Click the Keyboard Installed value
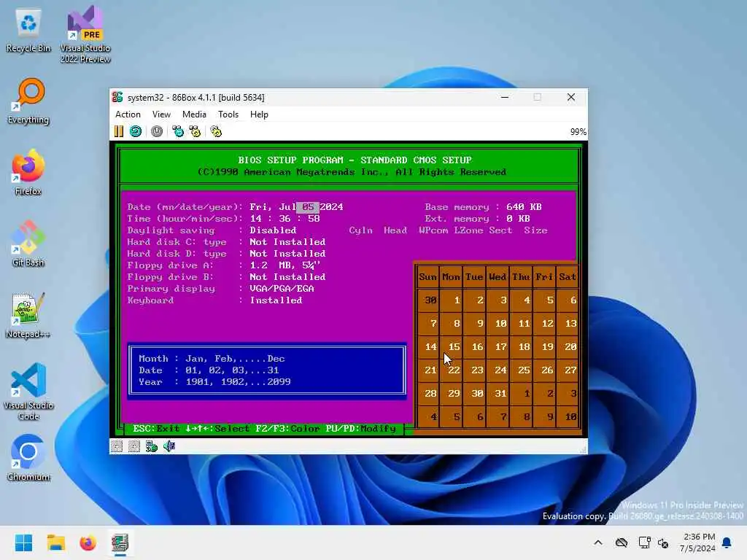 pyautogui.click(x=276, y=300)
